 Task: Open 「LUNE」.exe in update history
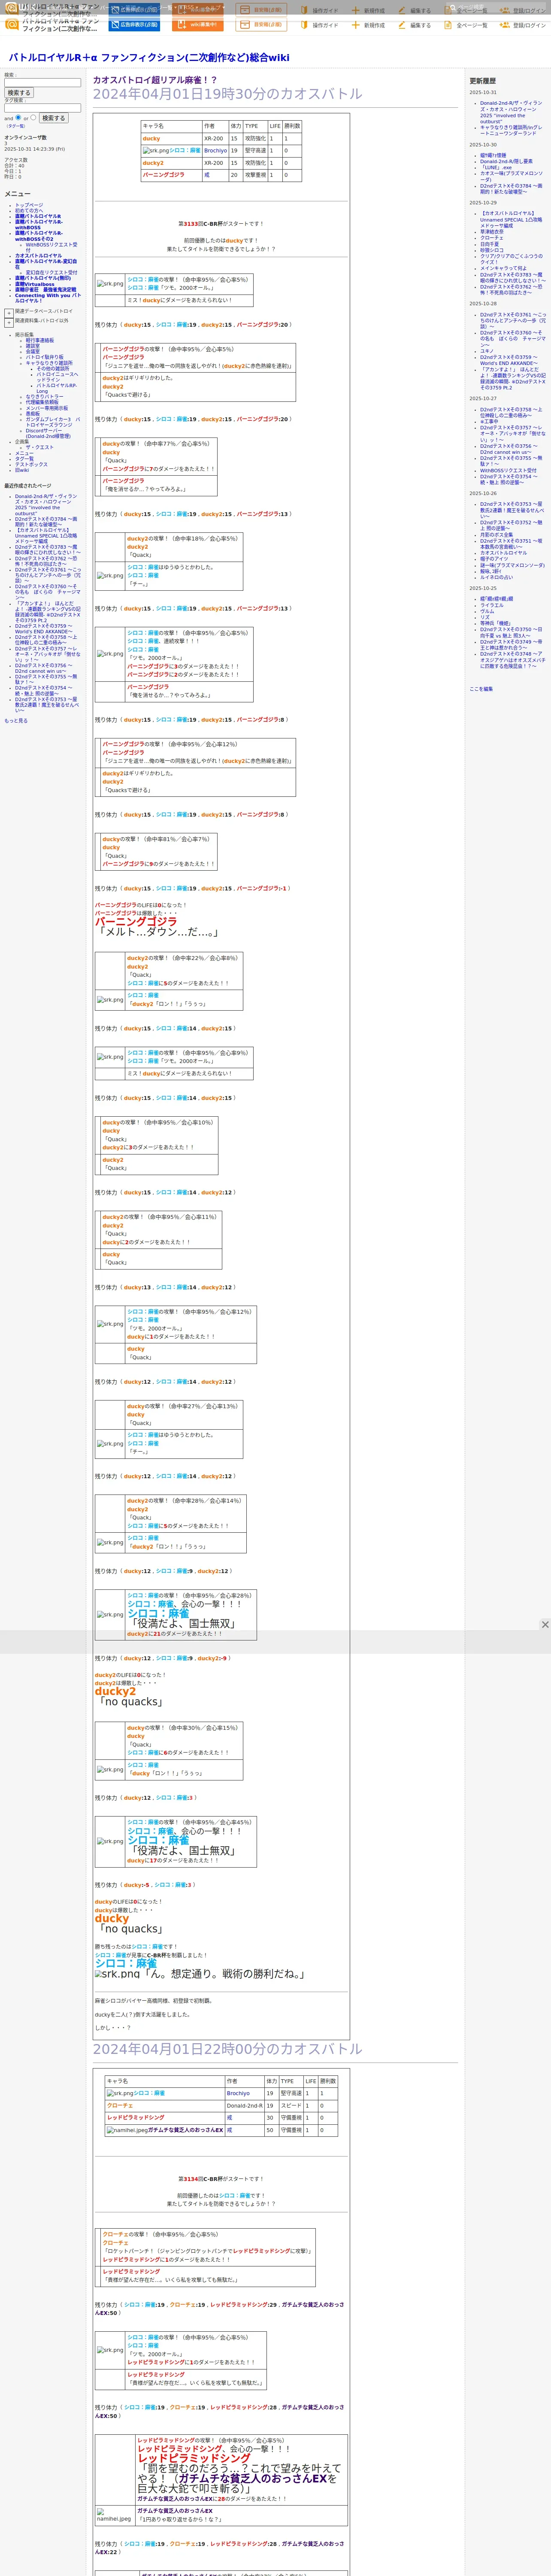click(496, 167)
